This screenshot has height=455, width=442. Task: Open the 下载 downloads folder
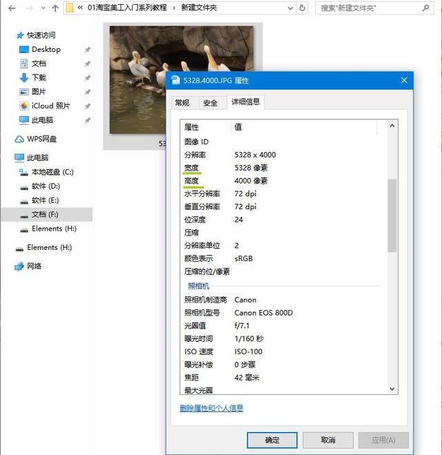pyautogui.click(x=39, y=78)
